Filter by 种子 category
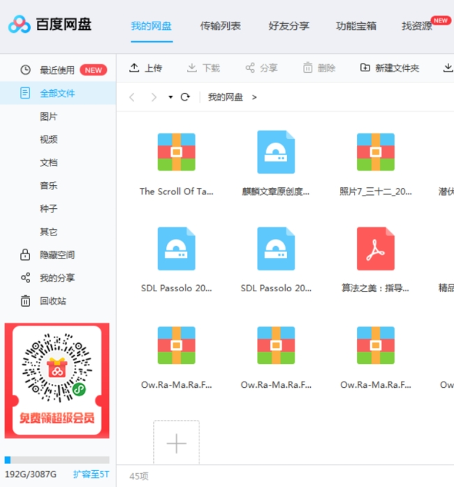 coord(49,208)
